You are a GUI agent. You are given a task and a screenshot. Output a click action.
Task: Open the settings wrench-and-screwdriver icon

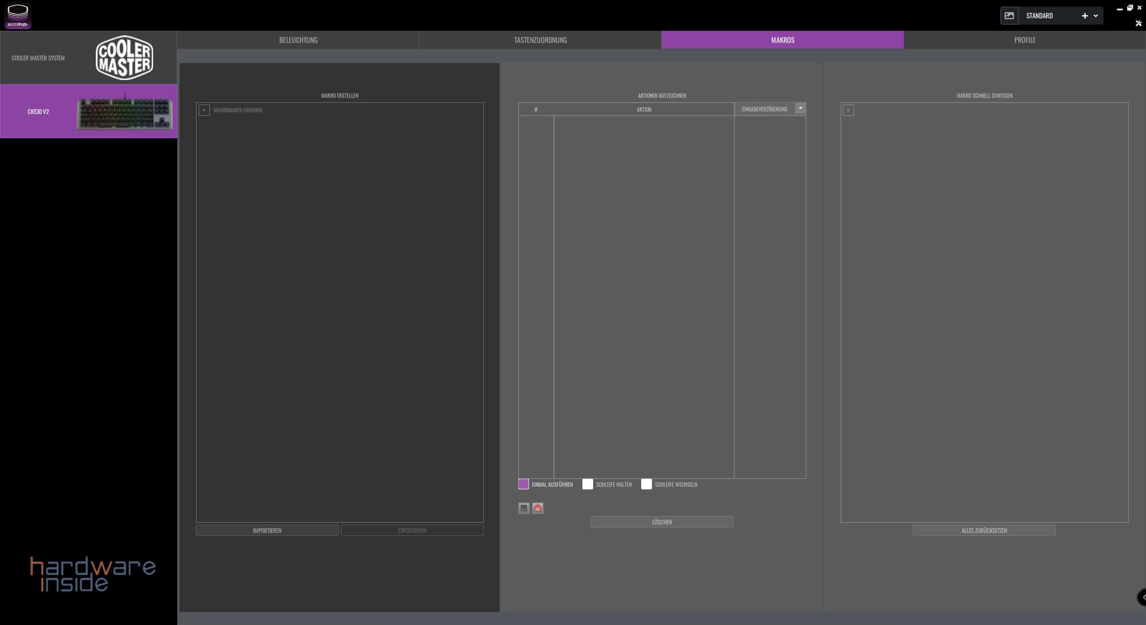click(x=1138, y=23)
